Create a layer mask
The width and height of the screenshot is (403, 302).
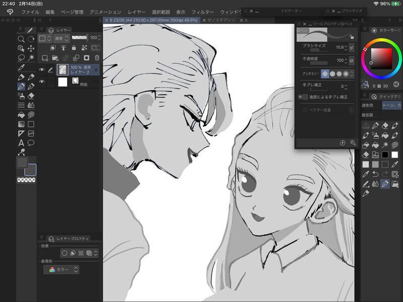pyautogui.click(x=86, y=58)
